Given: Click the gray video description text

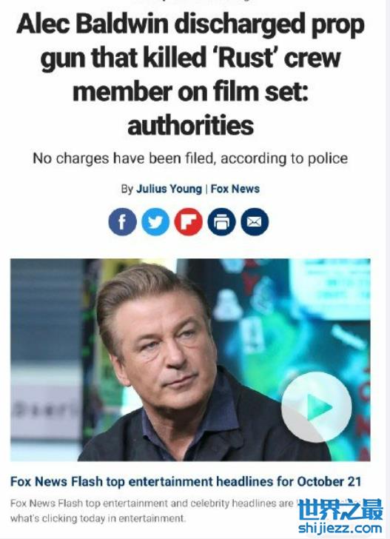Looking at the screenshot, I should [151, 510].
